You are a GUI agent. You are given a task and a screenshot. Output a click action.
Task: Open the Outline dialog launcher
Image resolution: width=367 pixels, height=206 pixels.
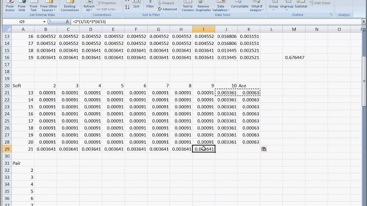(x=331, y=15)
